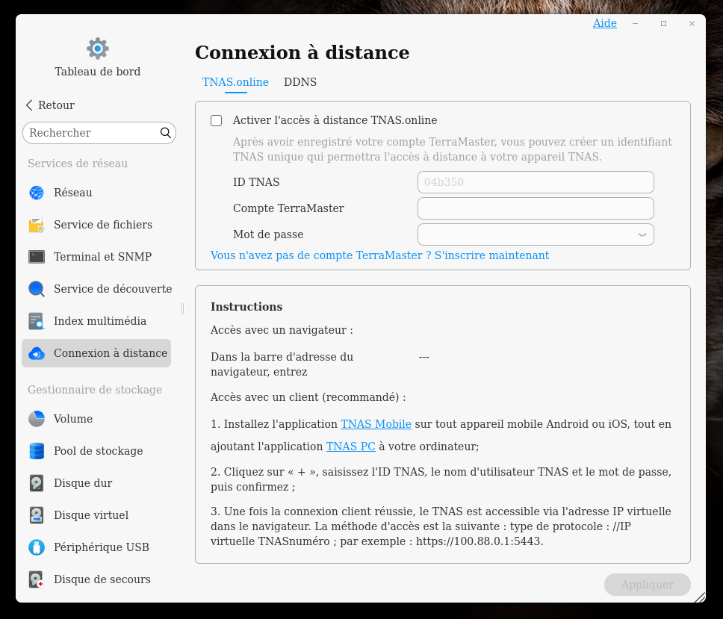The image size is (723, 619).
Task: Click the Disque de secours icon
Action: (37, 579)
